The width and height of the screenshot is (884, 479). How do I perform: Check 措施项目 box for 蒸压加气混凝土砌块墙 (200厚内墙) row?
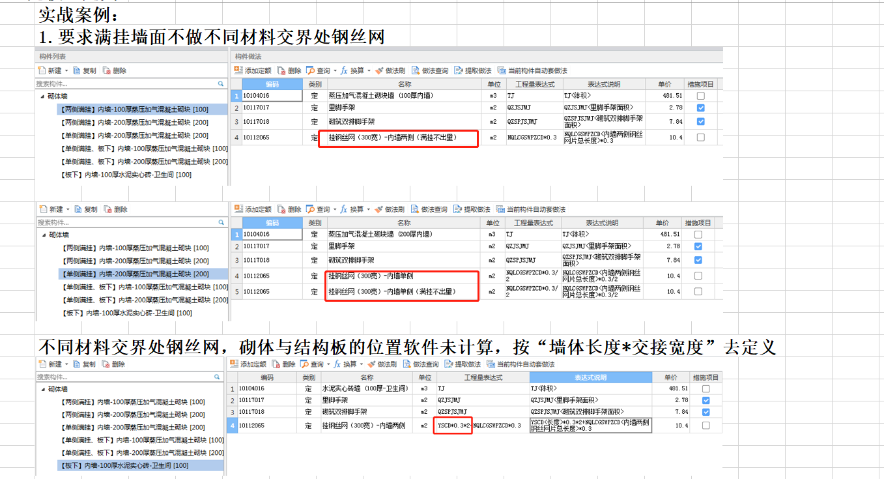tap(698, 234)
